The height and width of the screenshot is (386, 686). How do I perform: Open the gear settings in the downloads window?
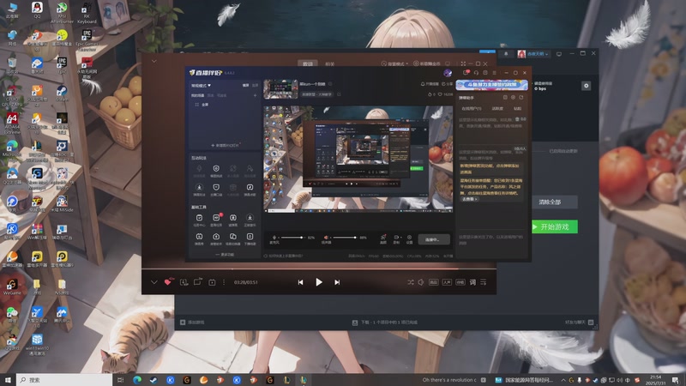tap(587, 86)
